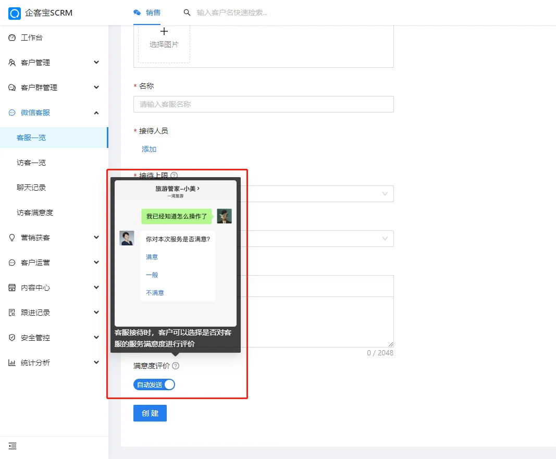The height and width of the screenshot is (459, 556).
Task: Expand the 客户群管理 menu chevron
Action: click(96, 87)
